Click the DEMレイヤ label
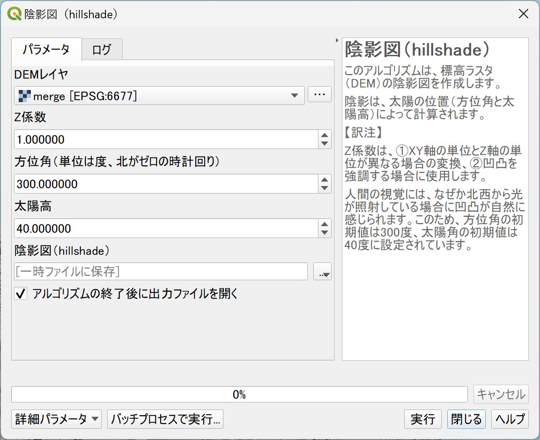The image size is (540, 440). click(x=41, y=74)
